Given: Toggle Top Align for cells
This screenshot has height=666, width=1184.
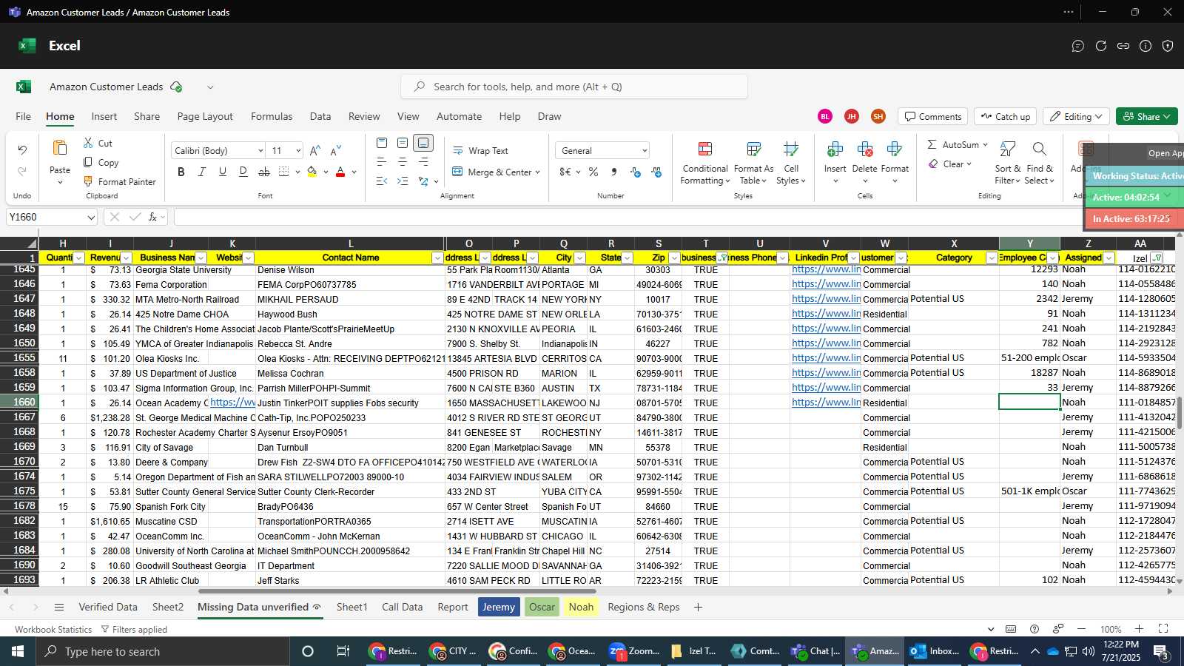Looking at the screenshot, I should [382, 143].
